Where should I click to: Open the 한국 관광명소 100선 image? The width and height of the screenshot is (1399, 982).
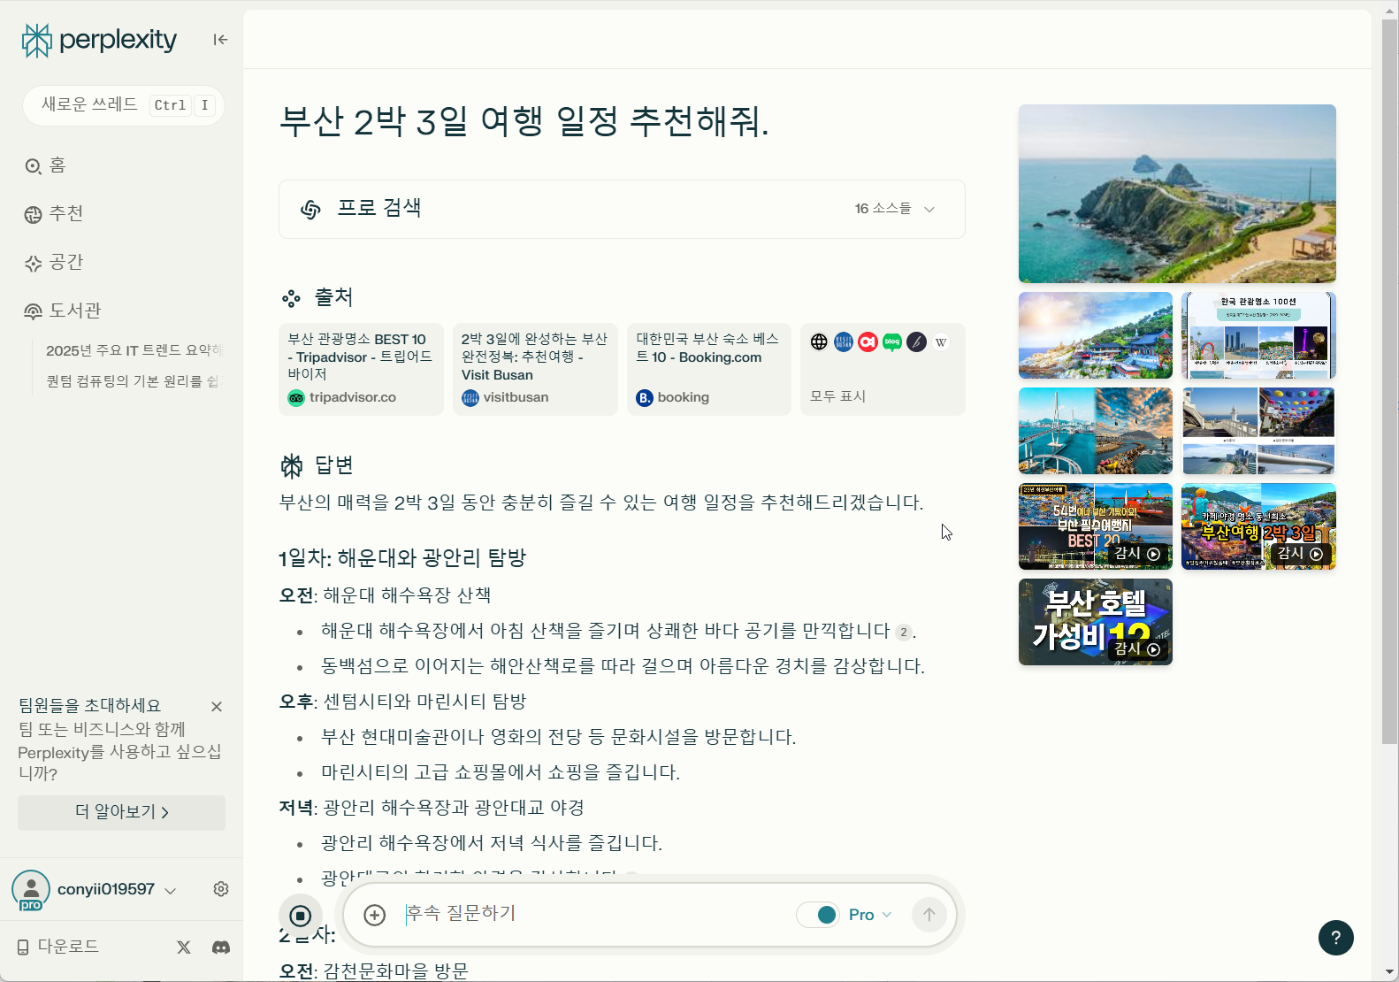tap(1258, 335)
